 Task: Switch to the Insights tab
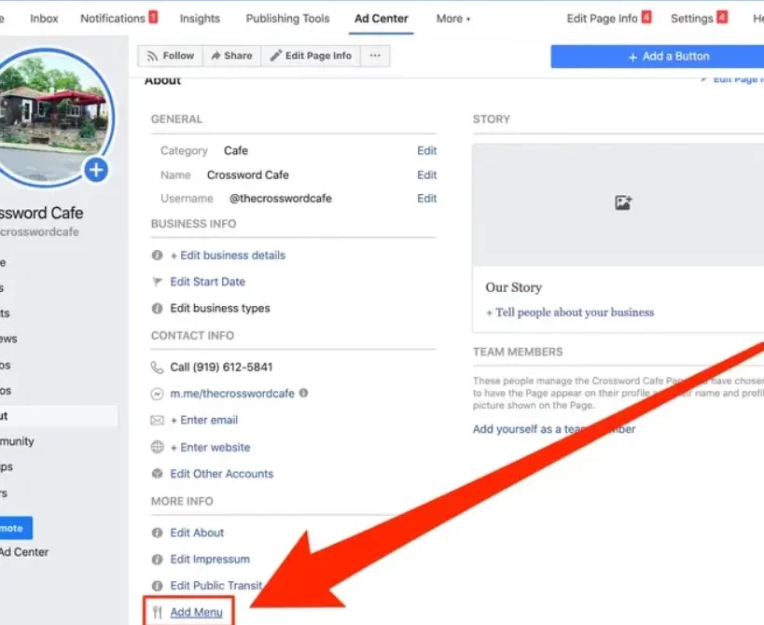[200, 19]
